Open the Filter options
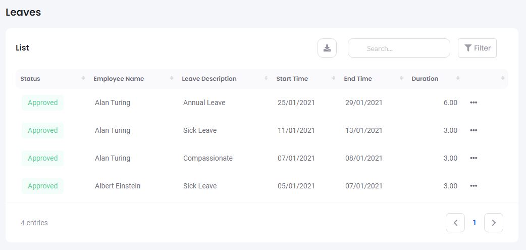This screenshot has width=526, height=250. click(477, 48)
